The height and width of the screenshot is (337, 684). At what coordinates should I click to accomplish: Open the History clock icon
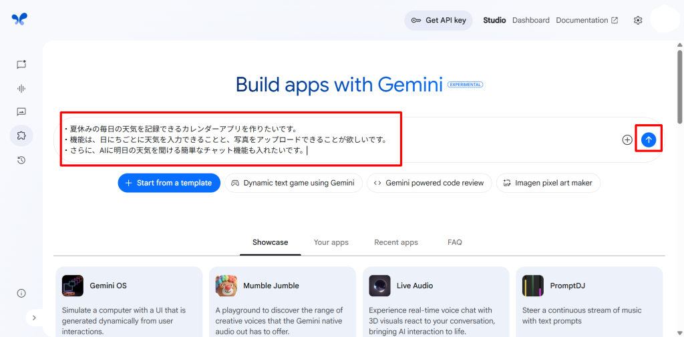21,160
